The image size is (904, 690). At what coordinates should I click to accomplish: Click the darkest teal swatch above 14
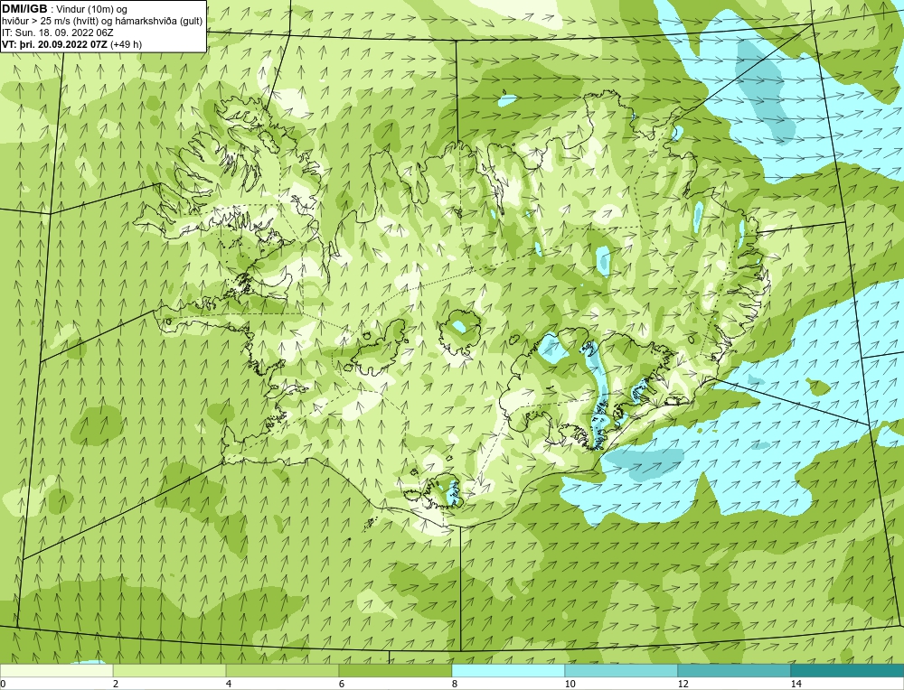(848, 671)
